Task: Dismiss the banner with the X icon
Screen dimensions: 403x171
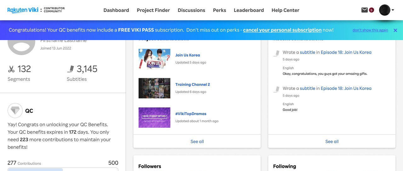Action: (x=395, y=30)
